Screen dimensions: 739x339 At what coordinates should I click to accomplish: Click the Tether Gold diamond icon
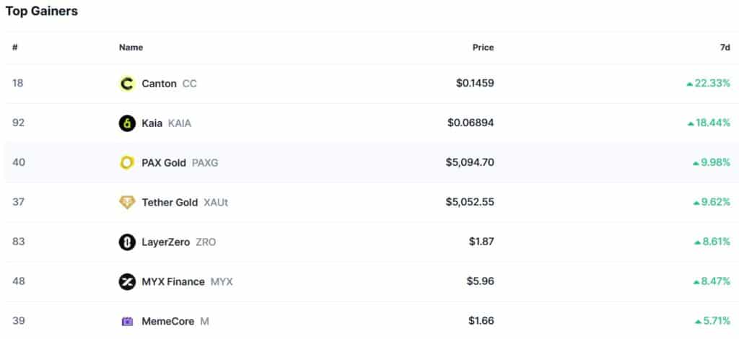127,203
